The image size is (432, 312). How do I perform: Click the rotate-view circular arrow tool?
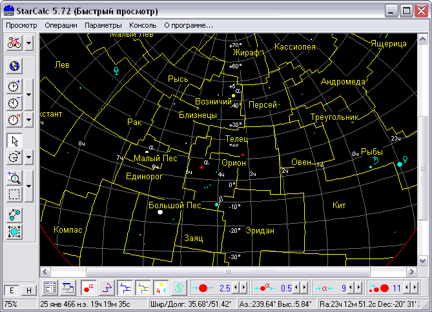[14, 157]
